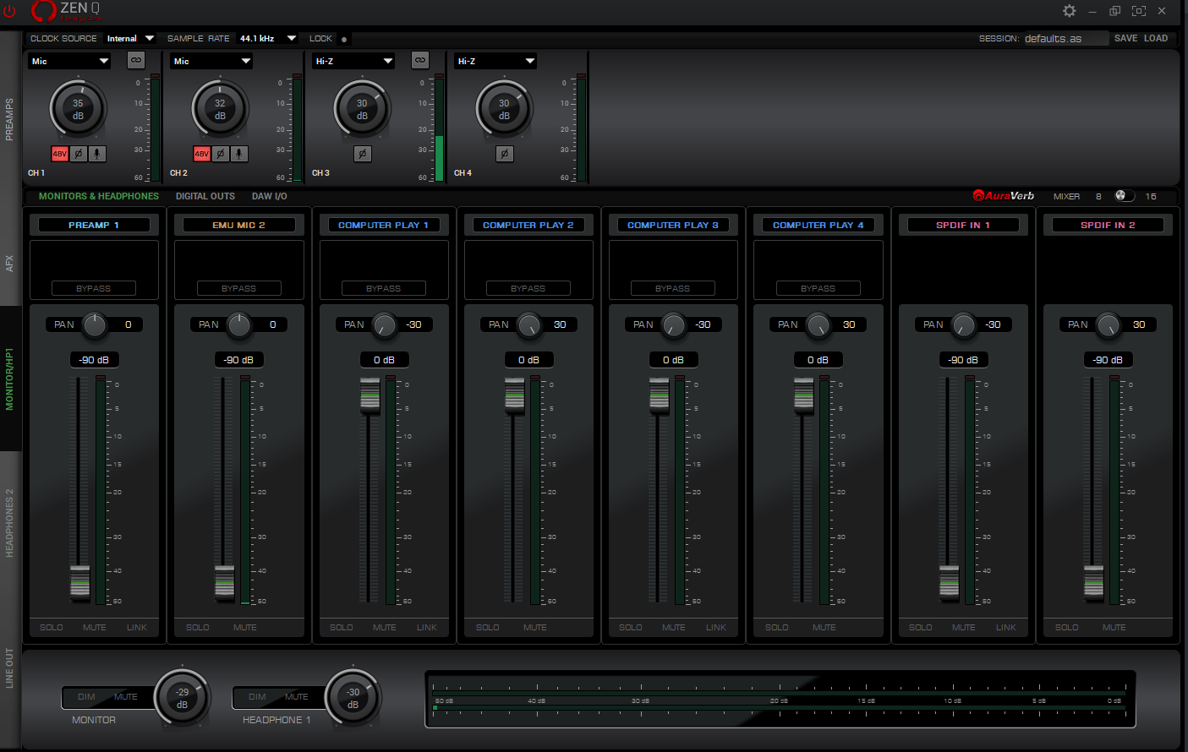This screenshot has width=1188, height=752.
Task: Click the EMU MIC 2 channel name label
Action: (239, 225)
